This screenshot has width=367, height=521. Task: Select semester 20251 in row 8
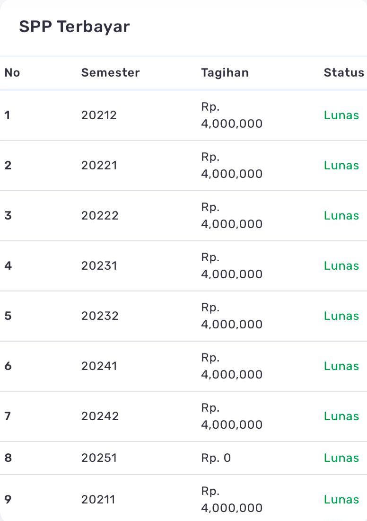tap(99, 458)
